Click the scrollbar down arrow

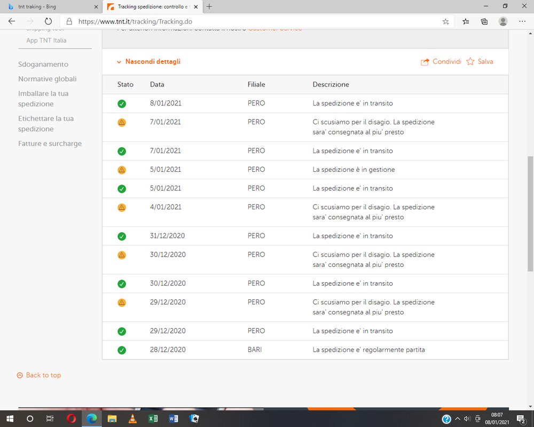(x=530, y=407)
